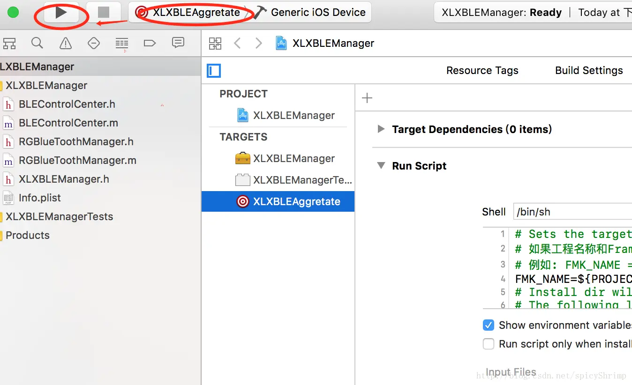Go back in editor history

237,44
